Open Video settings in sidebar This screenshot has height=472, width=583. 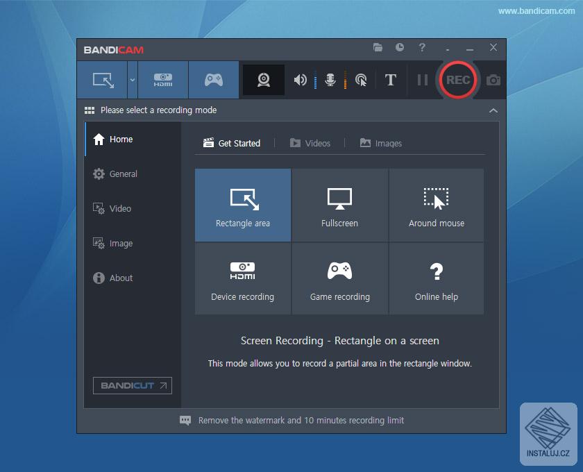click(x=133, y=209)
